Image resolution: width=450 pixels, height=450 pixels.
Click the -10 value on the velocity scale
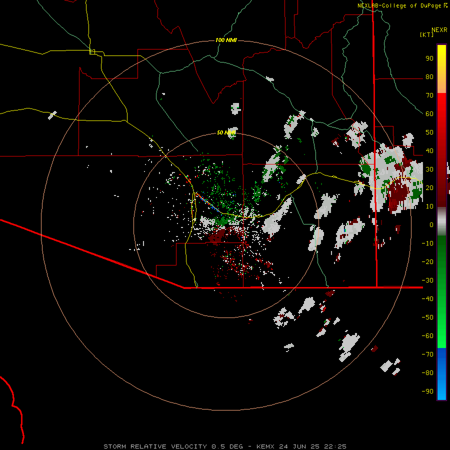[x=427, y=243]
